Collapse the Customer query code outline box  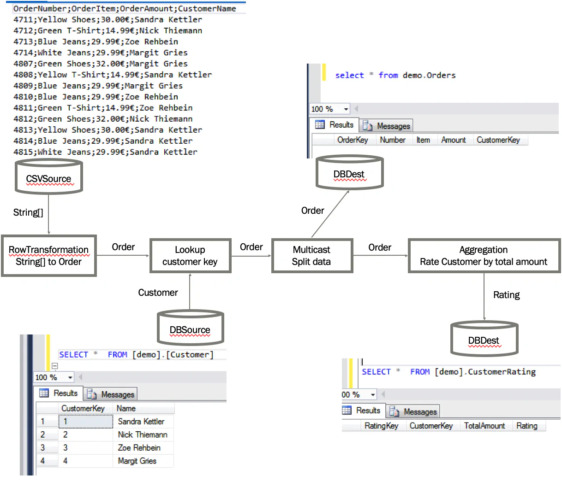pos(55,366)
